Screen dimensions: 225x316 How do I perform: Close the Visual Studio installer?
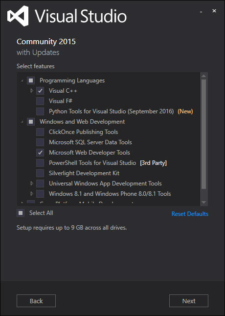click(214, 11)
